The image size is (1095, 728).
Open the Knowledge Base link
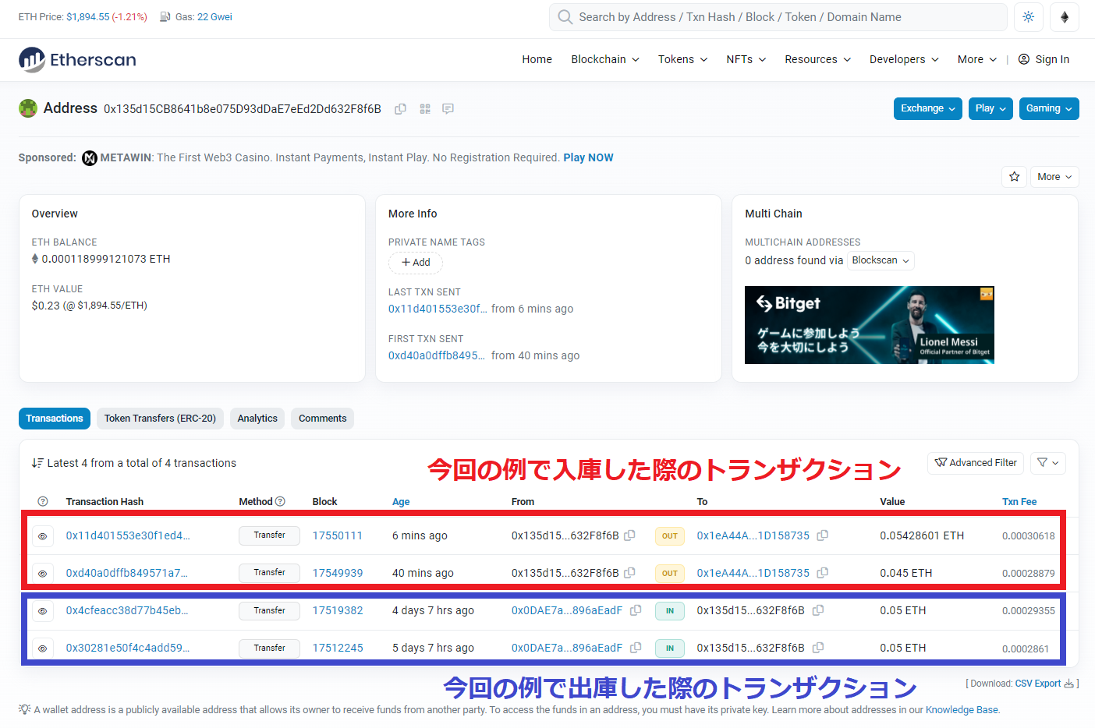click(x=962, y=710)
